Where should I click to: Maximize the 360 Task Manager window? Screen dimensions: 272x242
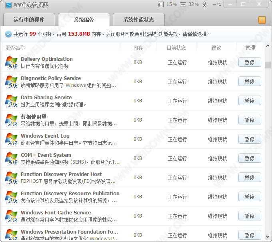coord(243,4)
